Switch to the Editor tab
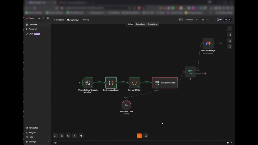The width and height of the screenshot is (258, 145). [x=131, y=24]
